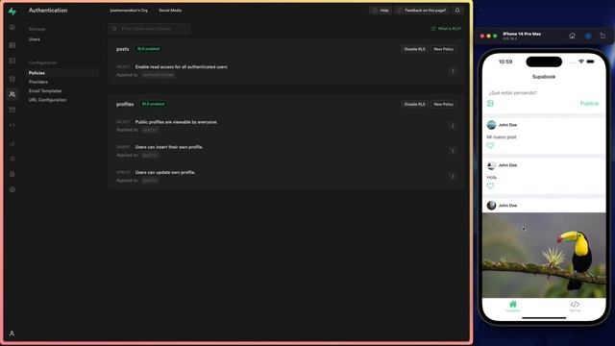Viewport: 615px width, 346px height.
Task: Tap John Doe avatar on 'Hola' post
Action: coord(491,165)
